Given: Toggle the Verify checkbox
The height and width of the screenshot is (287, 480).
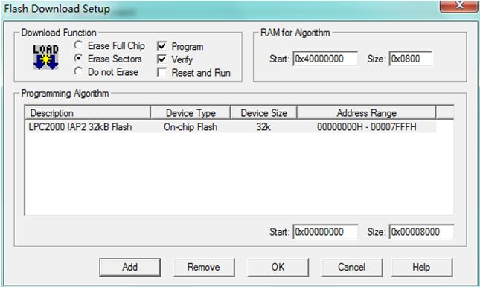Looking at the screenshot, I should 162,59.
